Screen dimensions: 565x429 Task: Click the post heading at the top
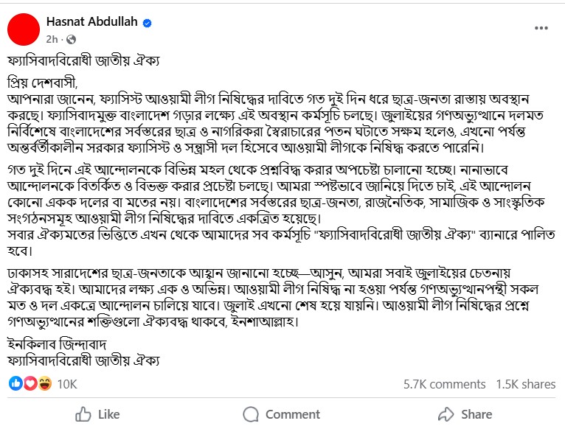pos(86,59)
